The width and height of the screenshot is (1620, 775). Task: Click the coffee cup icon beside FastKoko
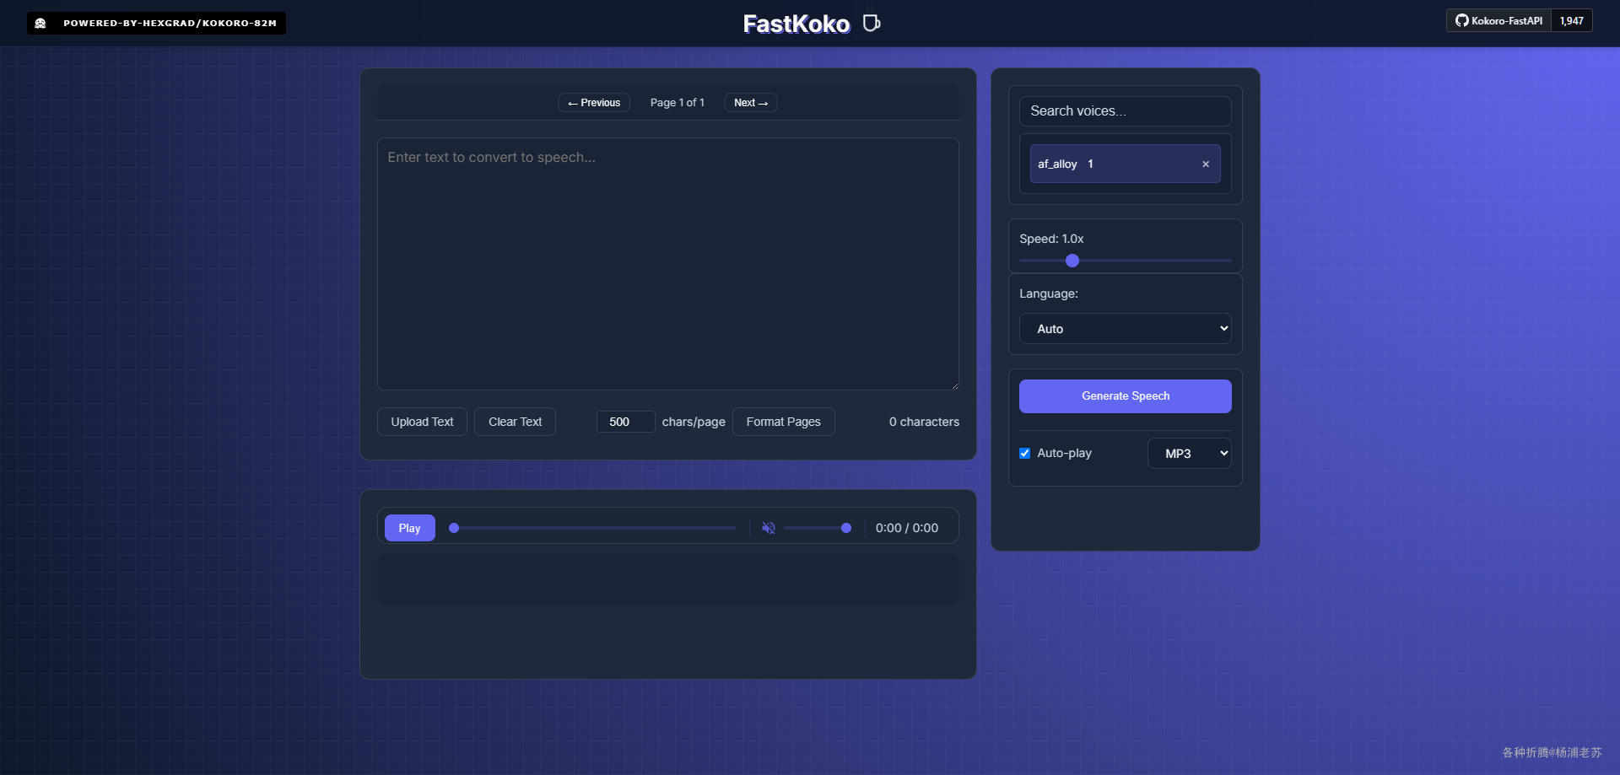click(x=872, y=23)
